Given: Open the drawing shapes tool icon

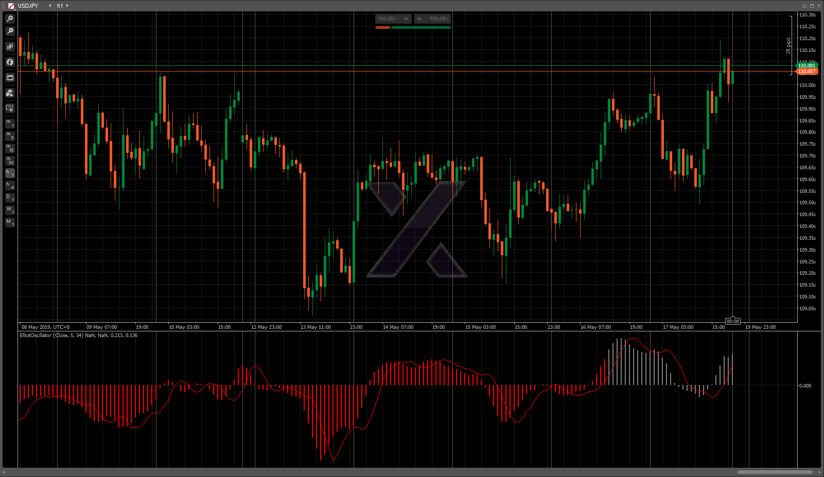Looking at the screenshot, I should pyautogui.click(x=10, y=93).
